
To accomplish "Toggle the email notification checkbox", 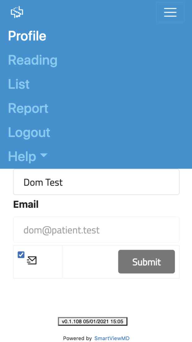I will pyautogui.click(x=21, y=255).
